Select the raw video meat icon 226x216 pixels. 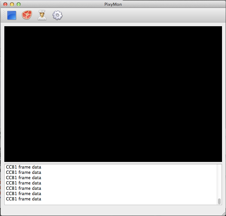pyautogui.click(x=27, y=15)
